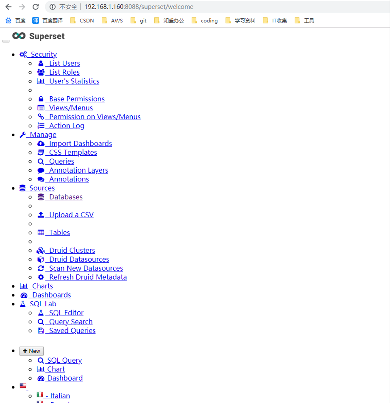Image resolution: width=390 pixels, height=403 pixels.
Task: Click the Upload a CSV upload icon
Action: click(41, 215)
